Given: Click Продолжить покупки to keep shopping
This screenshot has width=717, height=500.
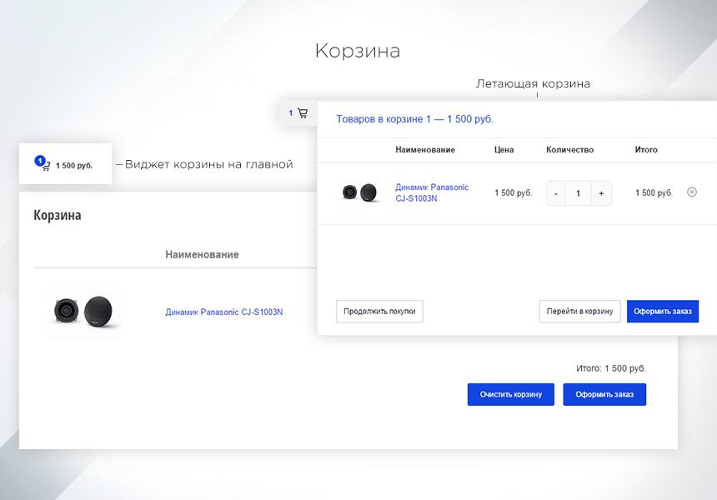Looking at the screenshot, I should click(x=379, y=311).
